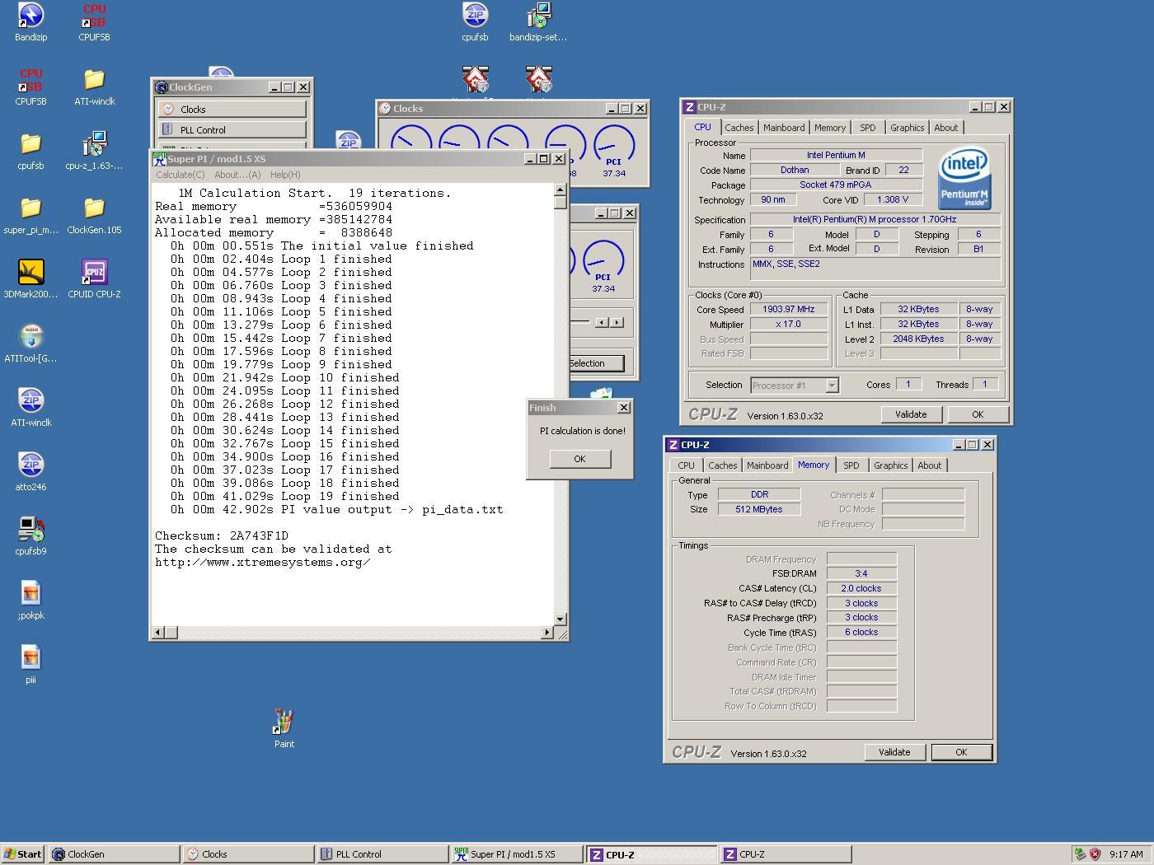Open the ATI-winclk folder

click(x=94, y=86)
